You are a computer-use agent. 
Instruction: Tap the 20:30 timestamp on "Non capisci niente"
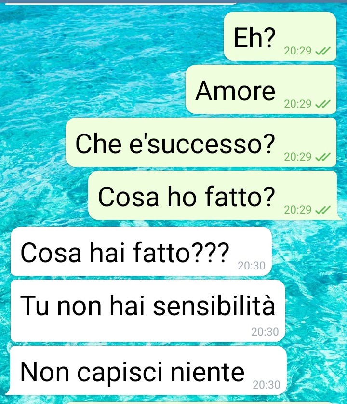[267, 385]
